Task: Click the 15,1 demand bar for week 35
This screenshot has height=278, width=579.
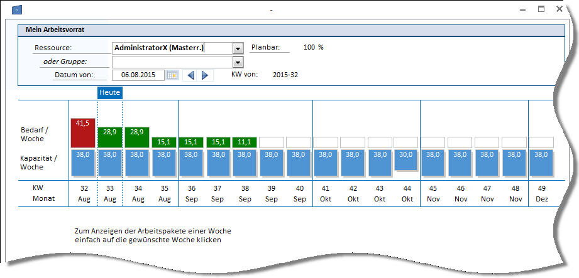Action: pyautogui.click(x=164, y=142)
